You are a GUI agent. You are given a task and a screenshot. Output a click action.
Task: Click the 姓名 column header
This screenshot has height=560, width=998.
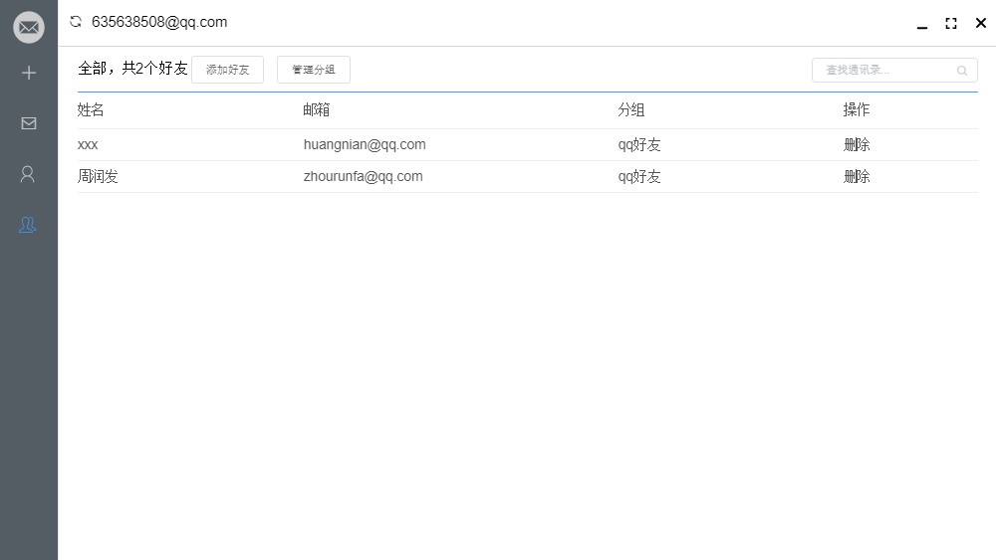pyautogui.click(x=91, y=110)
